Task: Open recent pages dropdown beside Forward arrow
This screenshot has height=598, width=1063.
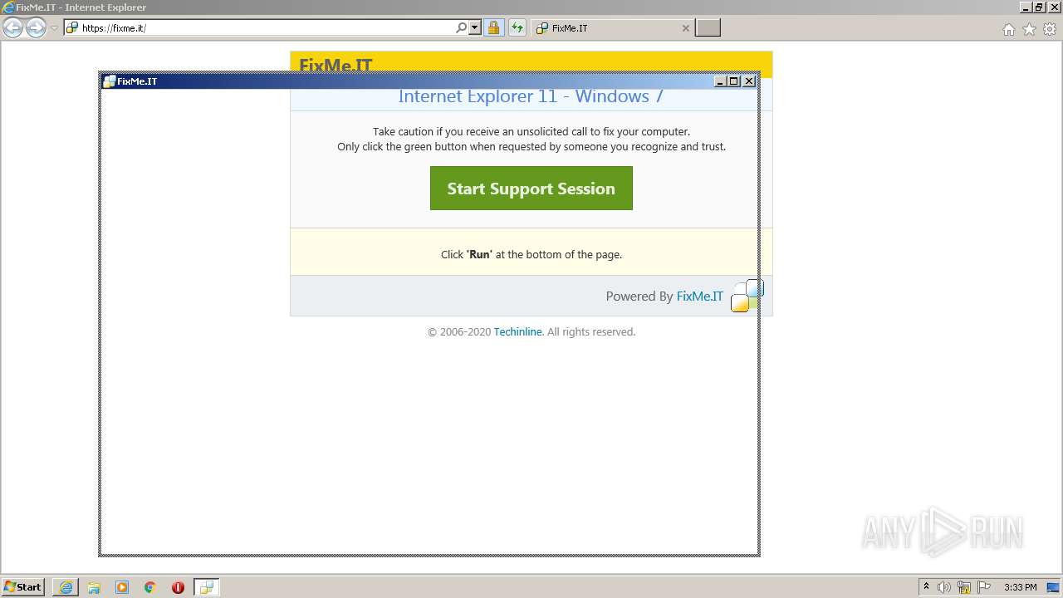Action: coord(54,28)
